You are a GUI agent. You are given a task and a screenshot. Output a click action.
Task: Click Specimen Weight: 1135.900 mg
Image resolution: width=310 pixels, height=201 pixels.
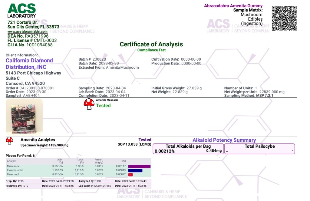(44, 145)
